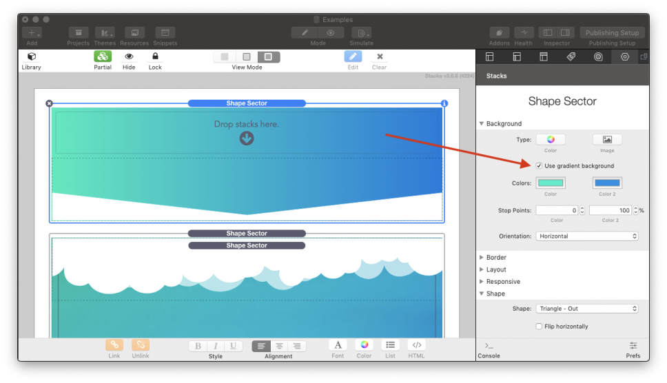This screenshot has width=667, height=383.
Task: Open the first gradient Color swatch
Action: coord(551,183)
